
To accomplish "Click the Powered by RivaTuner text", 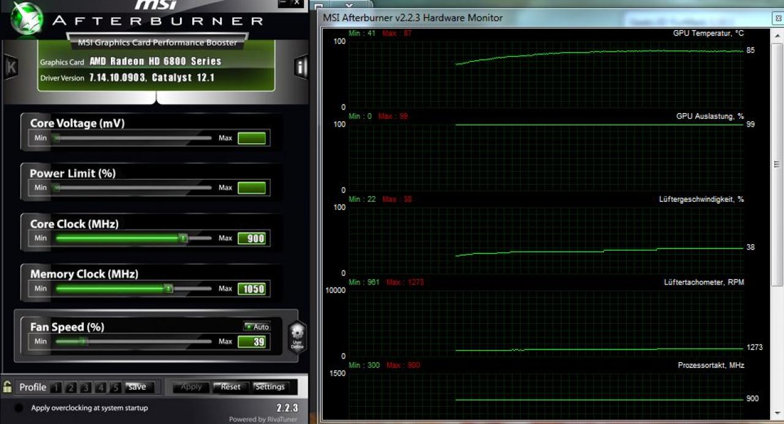I will coord(265,419).
